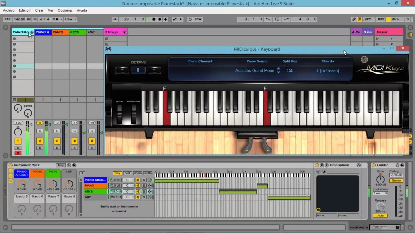Toggle the Punch-Out switch icon
Viewport: 415px width, 233px height.
pyautogui.click(x=286, y=19)
